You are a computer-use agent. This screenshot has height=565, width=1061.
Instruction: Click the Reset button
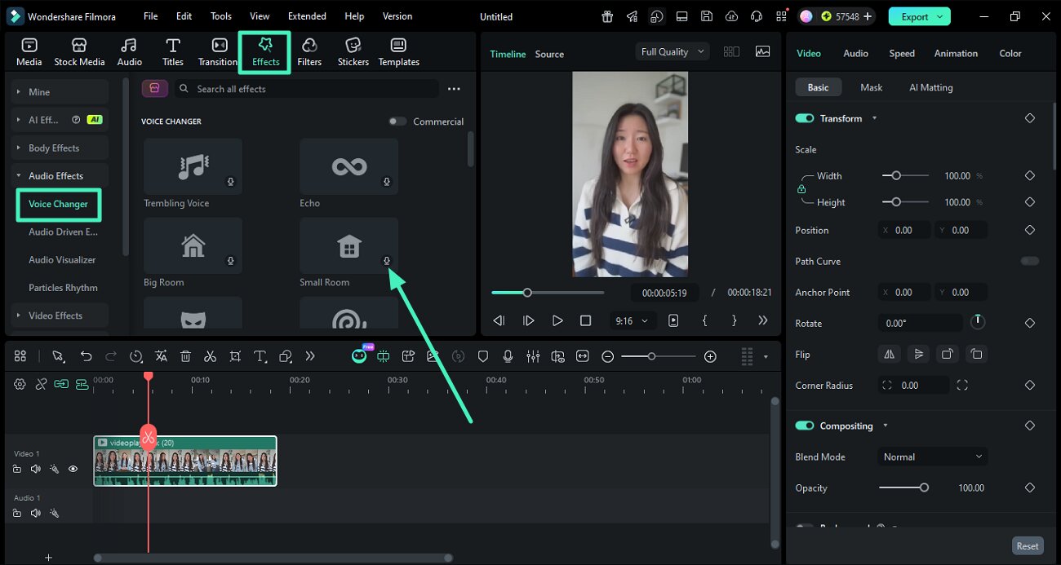(1028, 546)
